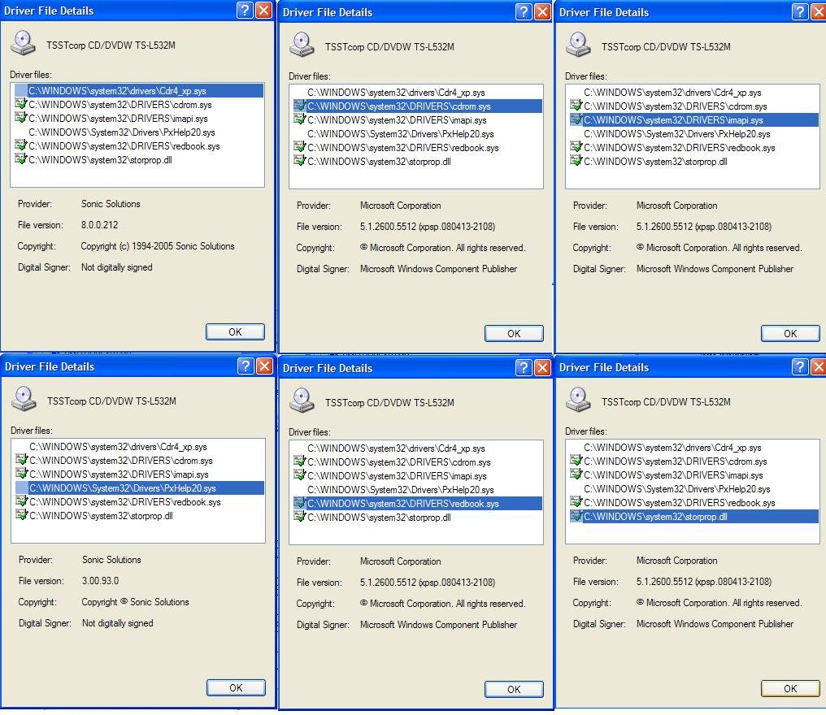Click OK in dialog with imapi.sys highlighted
The width and height of the screenshot is (826, 715).
tap(790, 333)
